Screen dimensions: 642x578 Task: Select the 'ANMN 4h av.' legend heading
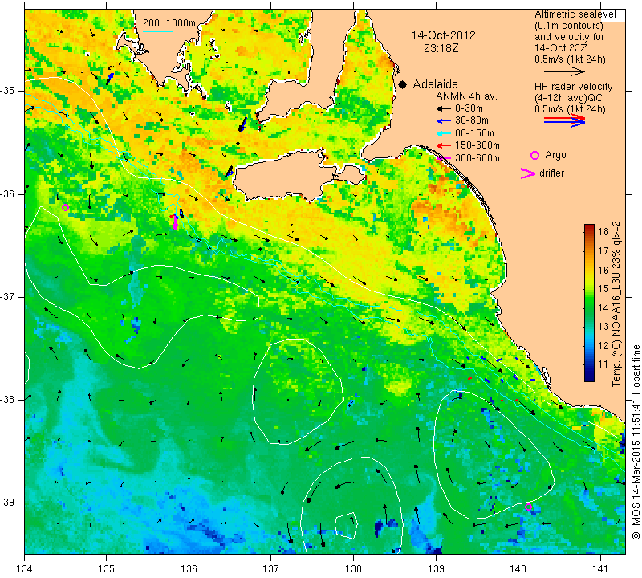tap(467, 96)
